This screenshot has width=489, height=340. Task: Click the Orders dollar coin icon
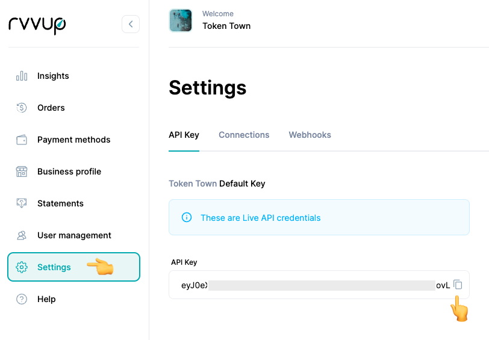point(22,108)
